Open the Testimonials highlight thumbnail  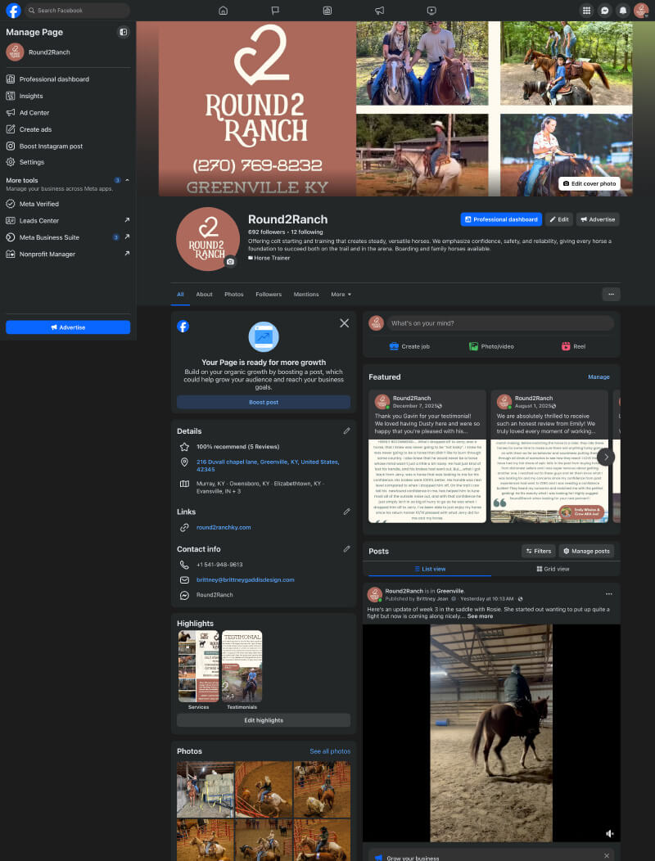(x=242, y=666)
